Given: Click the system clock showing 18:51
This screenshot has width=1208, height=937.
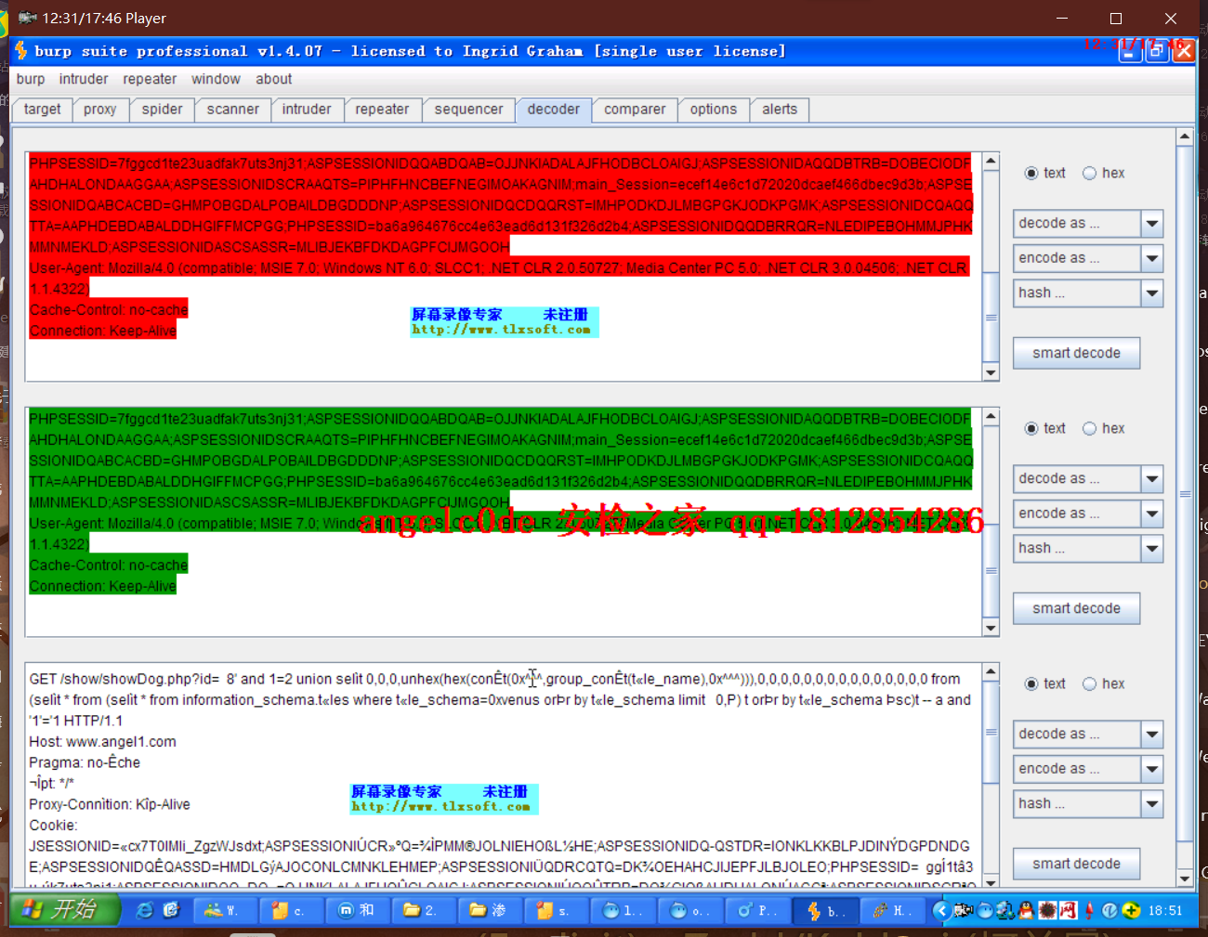Looking at the screenshot, I should pos(1165,910).
